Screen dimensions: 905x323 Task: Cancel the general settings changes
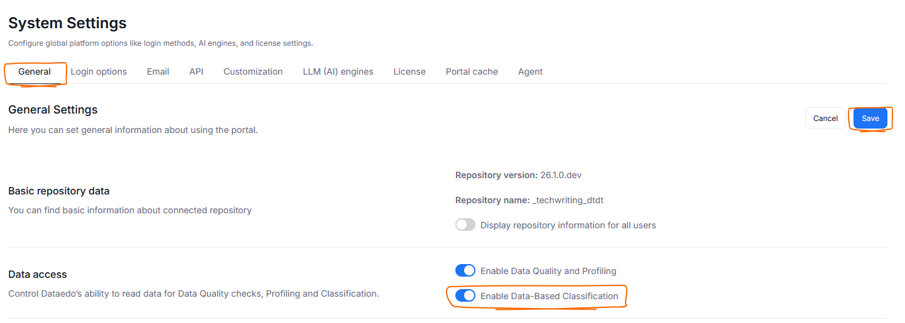pos(825,119)
